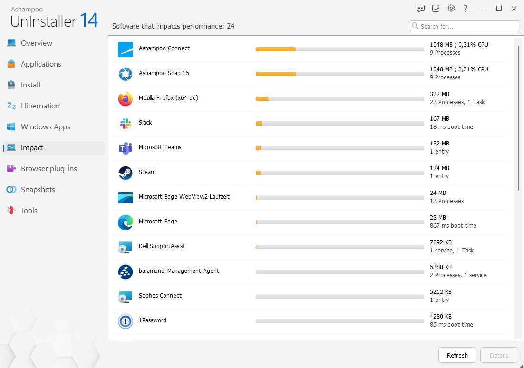
Task: Select the Impact sidebar icon
Action: tap(11, 148)
